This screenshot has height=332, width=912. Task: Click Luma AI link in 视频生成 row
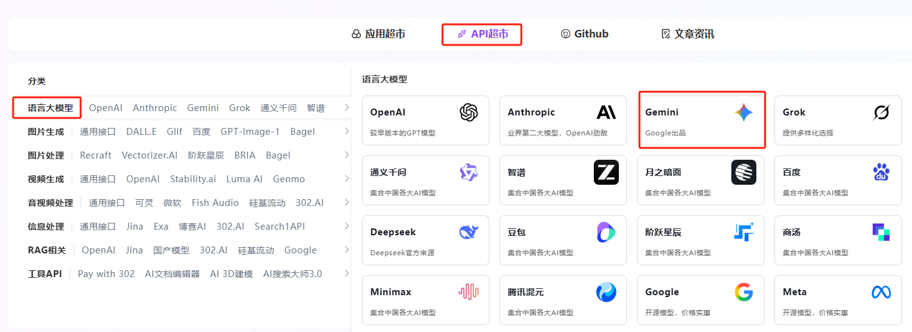click(x=244, y=179)
